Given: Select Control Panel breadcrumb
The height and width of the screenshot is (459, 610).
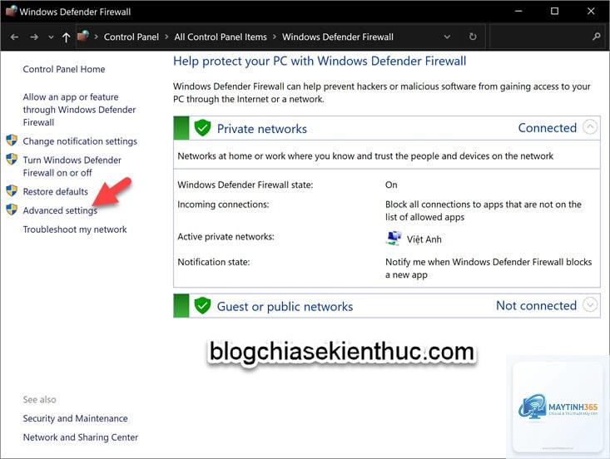Looking at the screenshot, I should click(131, 37).
